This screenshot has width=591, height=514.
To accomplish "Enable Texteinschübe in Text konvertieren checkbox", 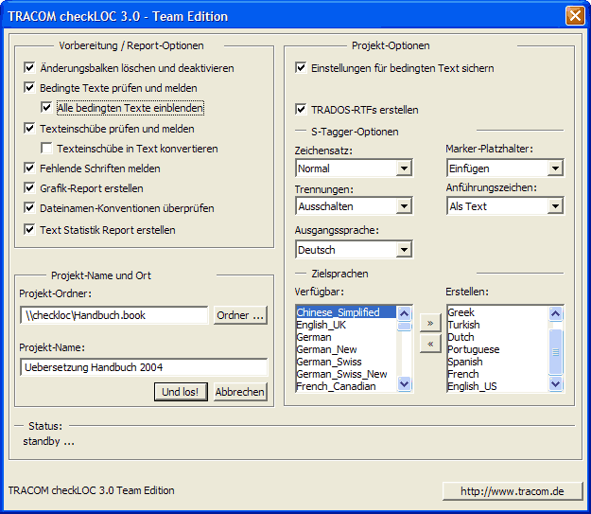I will [48, 149].
